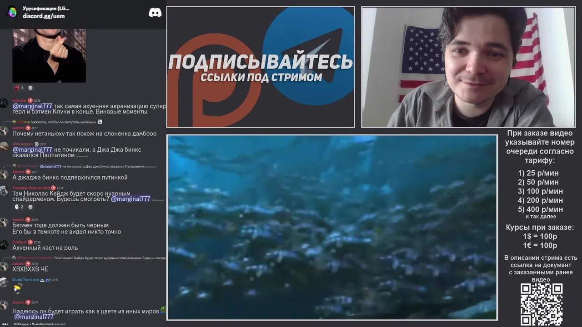Click the 'ПОДПИСЫВАЙТЕСЬ' banner text
Viewport: 582px width, 327px height.
261,62
